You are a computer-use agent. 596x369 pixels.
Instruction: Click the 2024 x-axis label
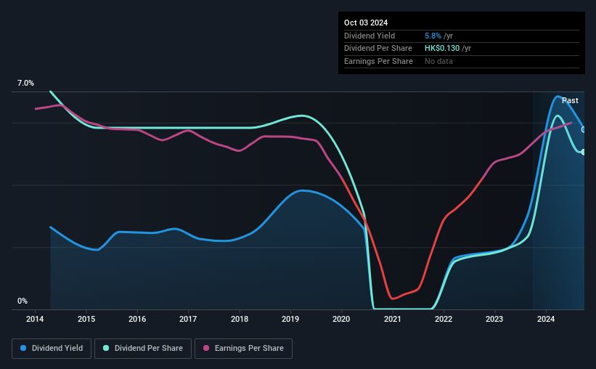coord(546,319)
